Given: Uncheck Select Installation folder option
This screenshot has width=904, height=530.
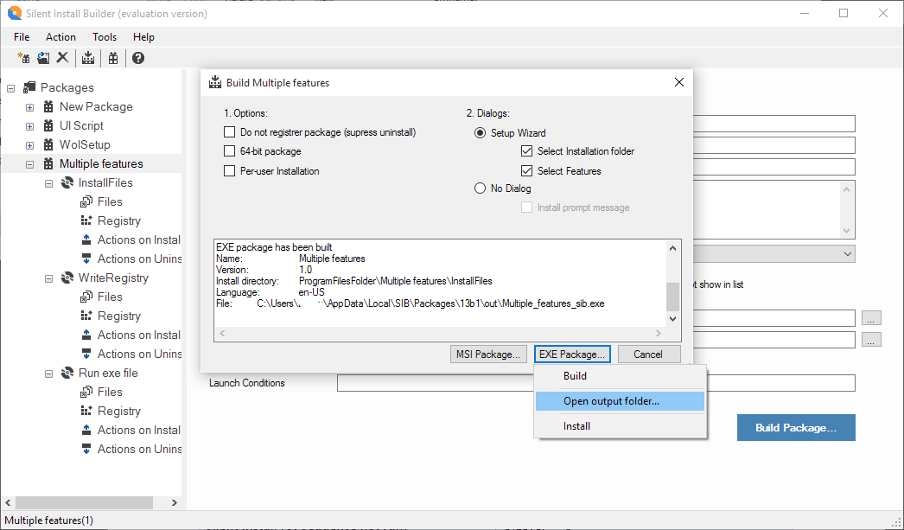Looking at the screenshot, I should coord(526,151).
